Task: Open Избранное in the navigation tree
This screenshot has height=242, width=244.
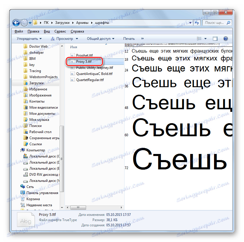Action: (x=38, y=89)
